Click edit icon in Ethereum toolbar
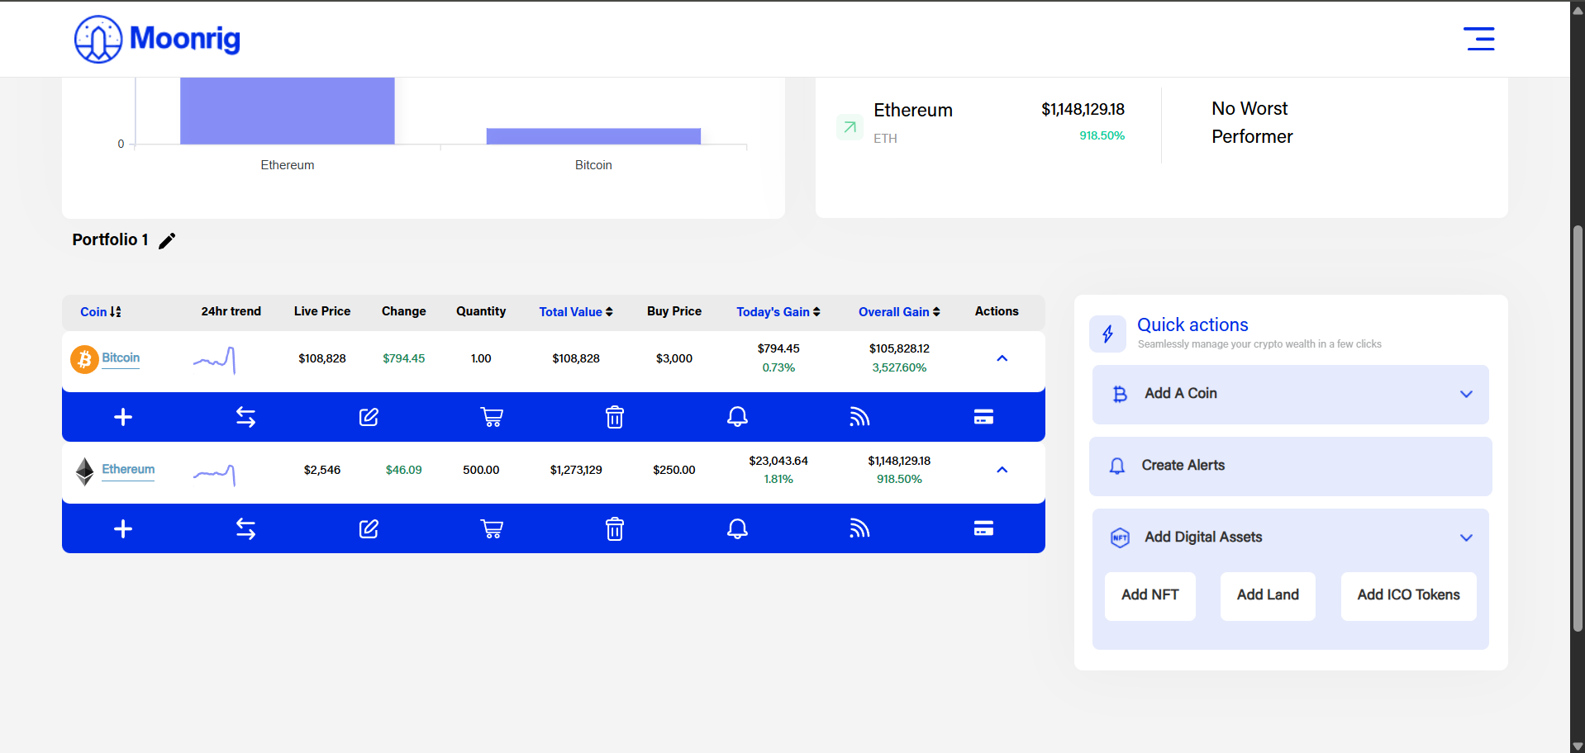This screenshot has height=753, width=1585. (x=369, y=528)
